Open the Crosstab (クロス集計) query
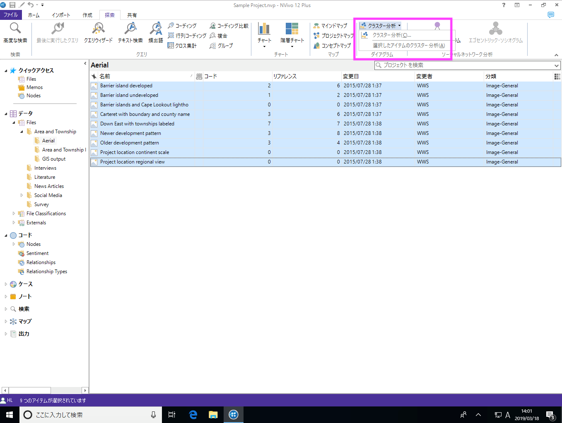Viewport: 562px width, 423px height. 182,46
